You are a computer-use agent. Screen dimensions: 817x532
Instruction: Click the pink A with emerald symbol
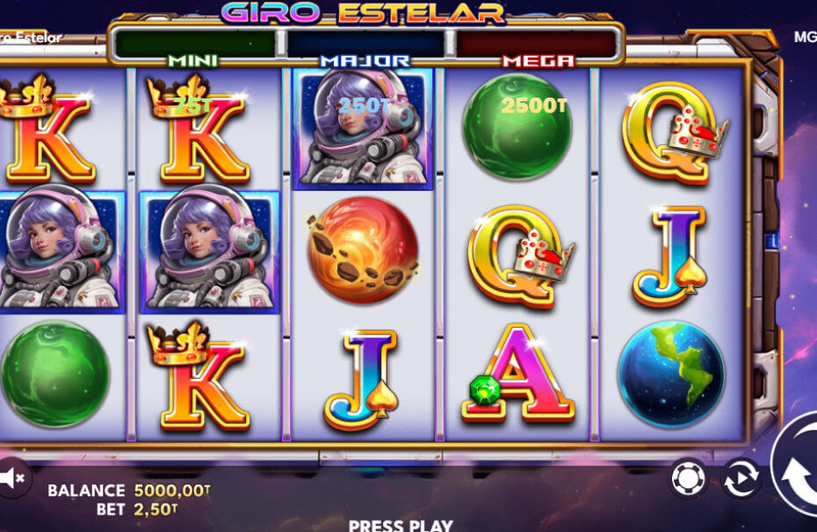click(518, 375)
